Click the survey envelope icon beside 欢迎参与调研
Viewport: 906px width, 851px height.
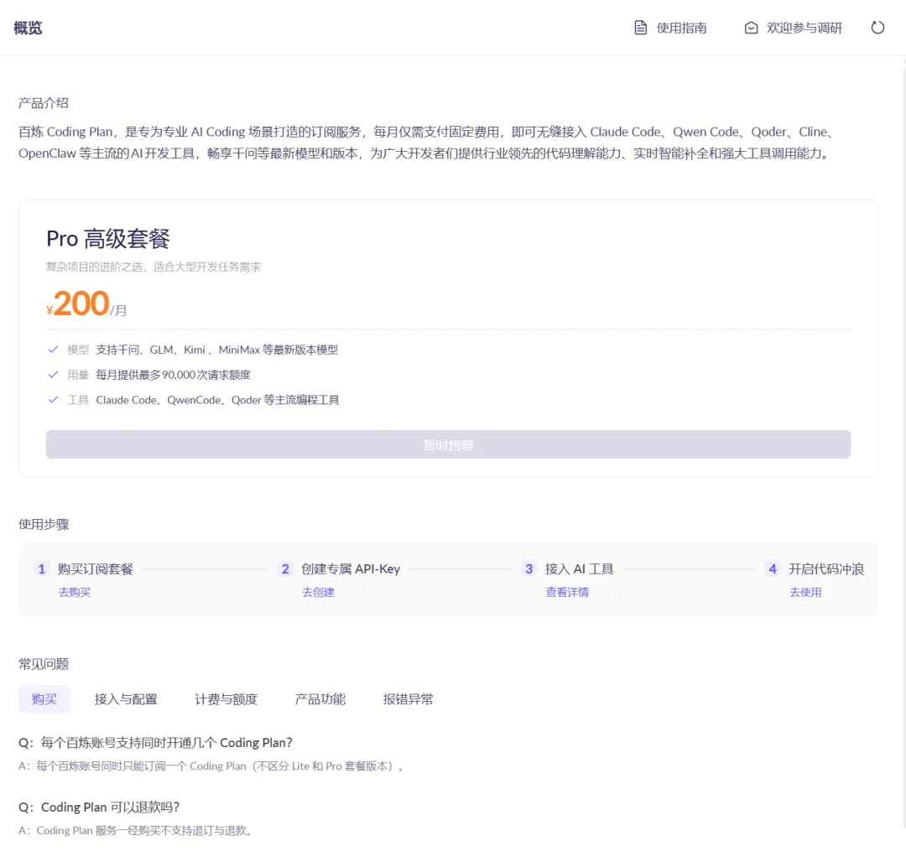pyautogui.click(x=751, y=28)
